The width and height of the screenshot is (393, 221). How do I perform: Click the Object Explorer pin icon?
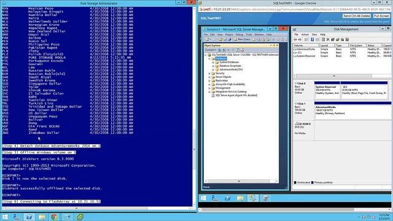[274, 45]
